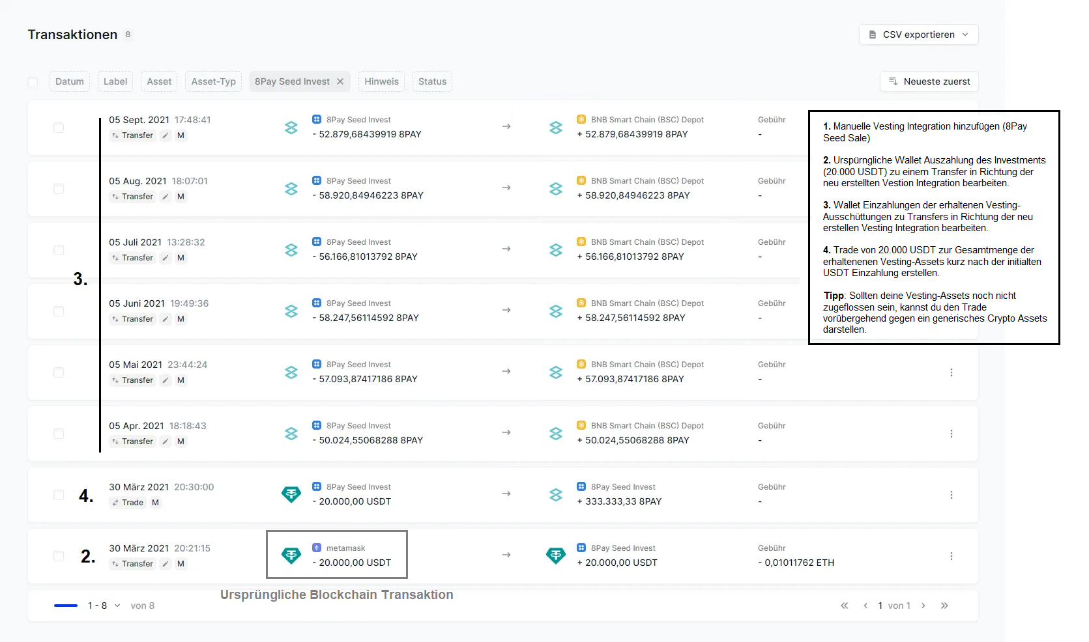Select the 05 Juli 2021 transaction checkbox
1089x642 pixels.
[x=59, y=250]
